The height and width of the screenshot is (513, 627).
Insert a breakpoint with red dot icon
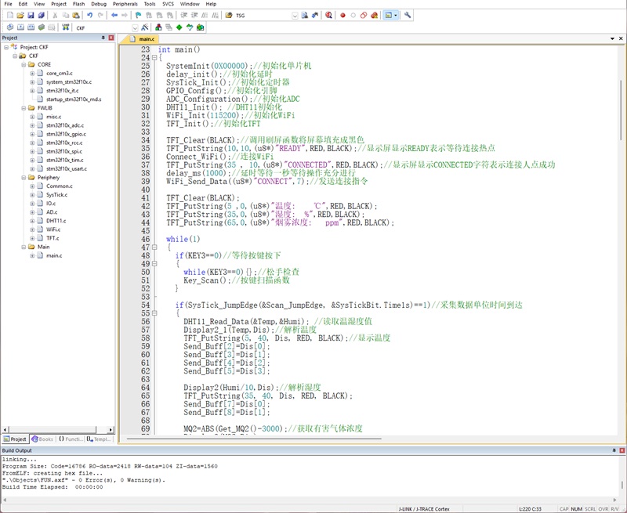pos(342,15)
